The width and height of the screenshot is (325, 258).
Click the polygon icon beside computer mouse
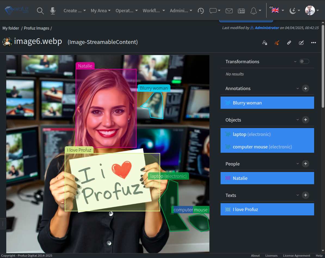(228, 147)
